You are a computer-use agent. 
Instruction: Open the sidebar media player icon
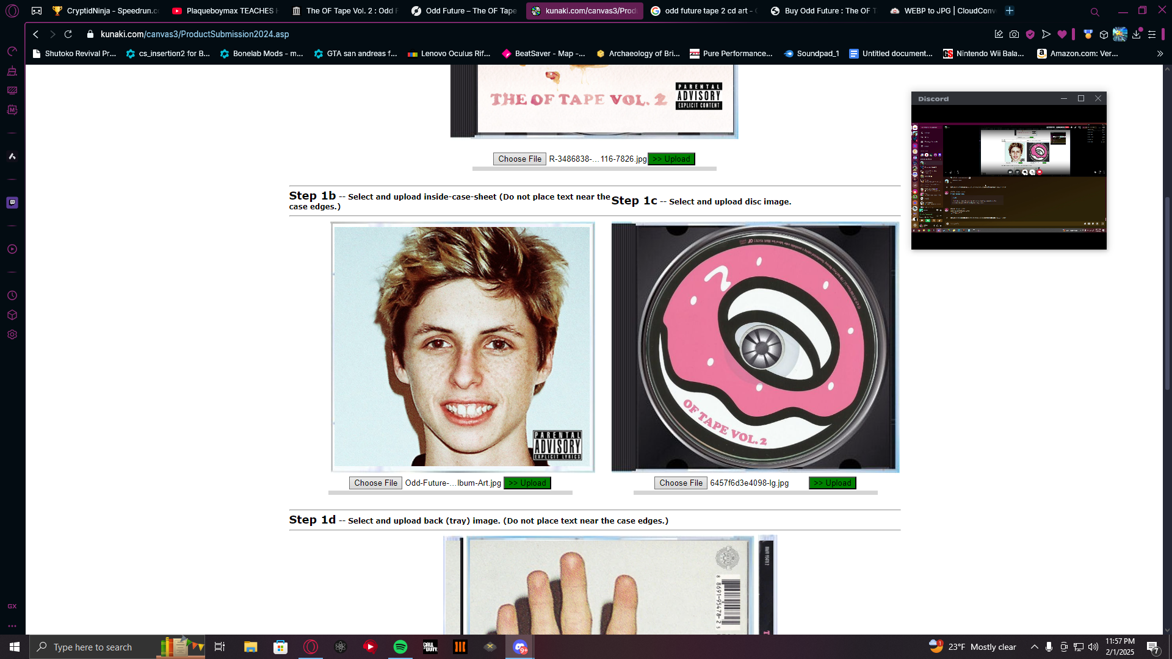[12, 249]
